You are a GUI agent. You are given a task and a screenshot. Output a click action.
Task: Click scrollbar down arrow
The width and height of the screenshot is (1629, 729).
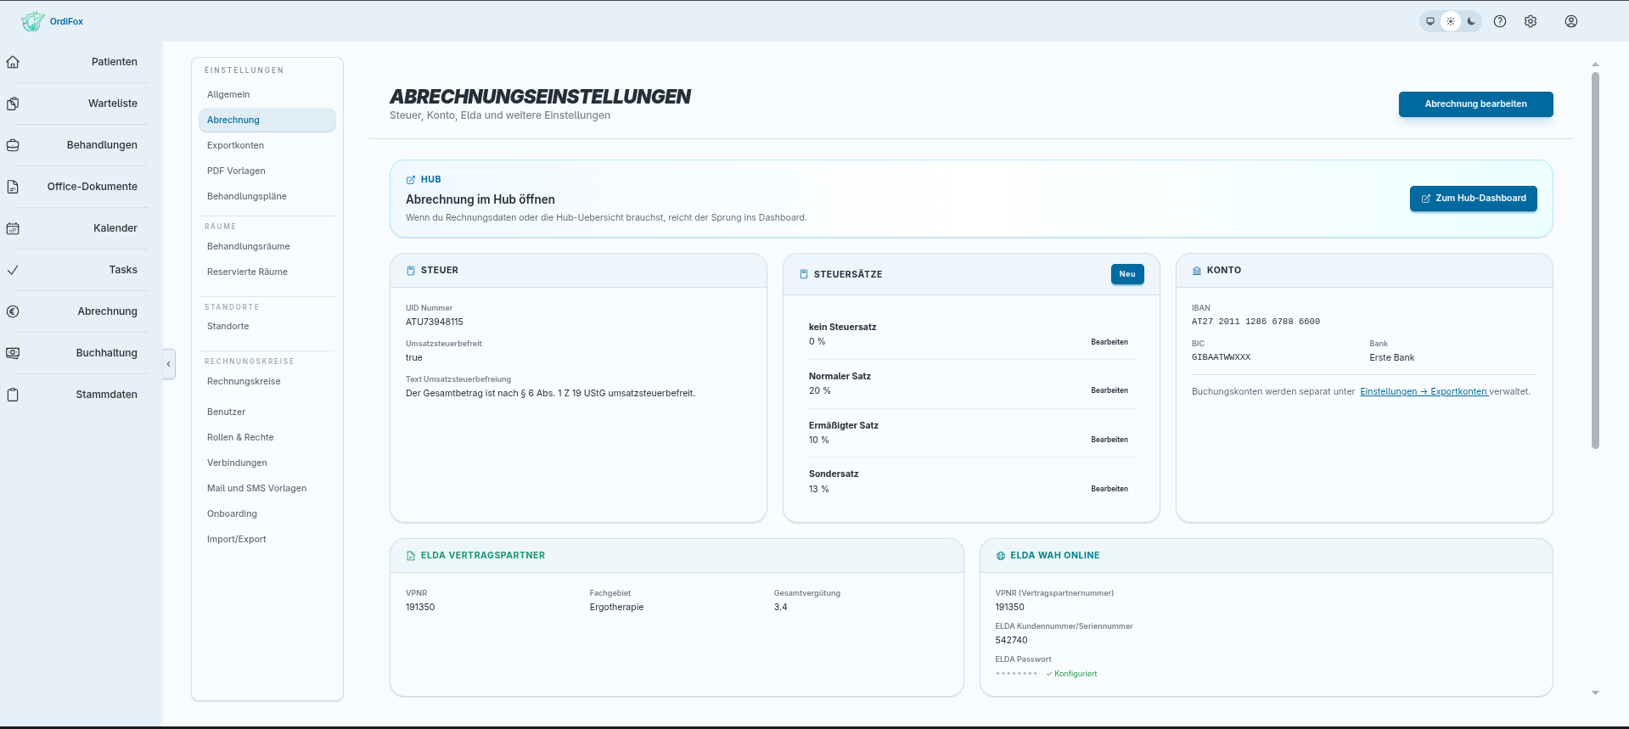[1595, 693]
